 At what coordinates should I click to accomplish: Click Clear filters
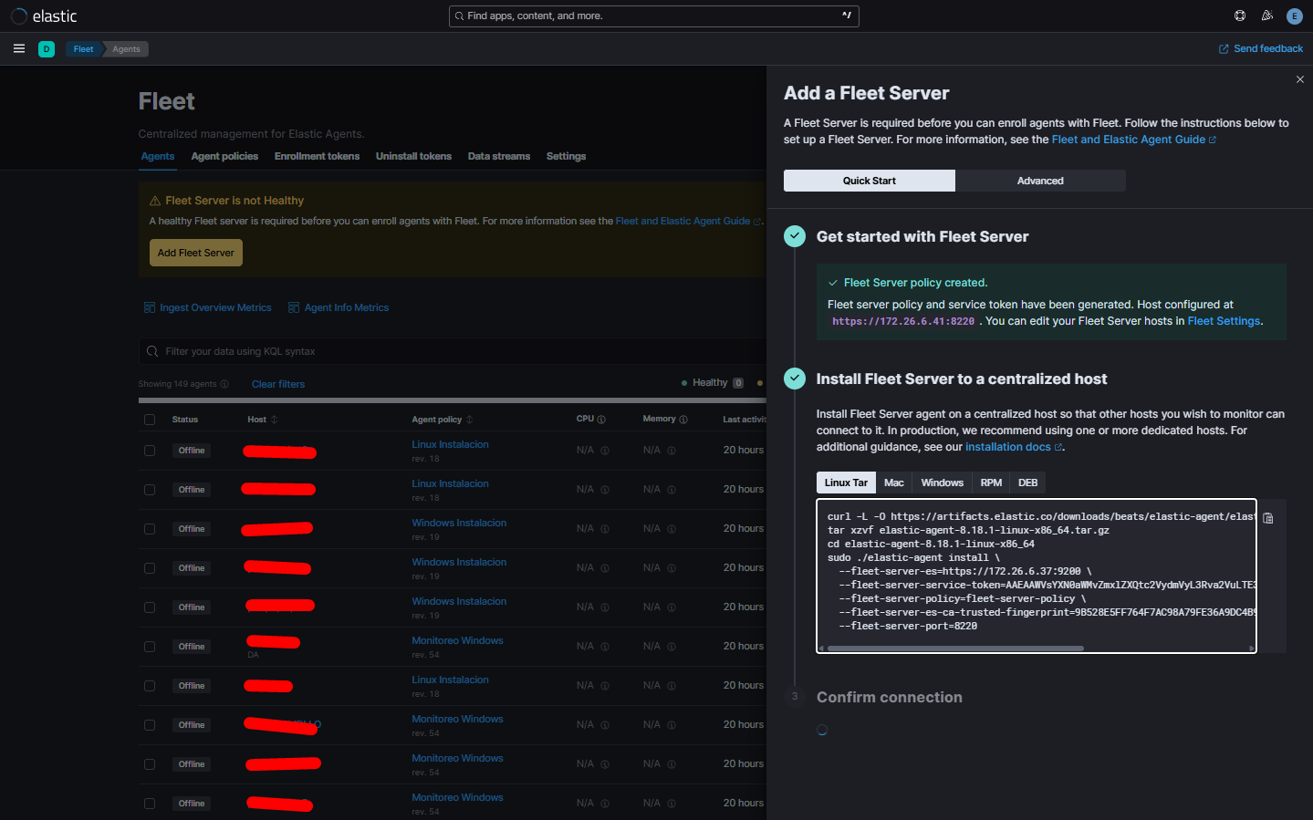coord(278,384)
